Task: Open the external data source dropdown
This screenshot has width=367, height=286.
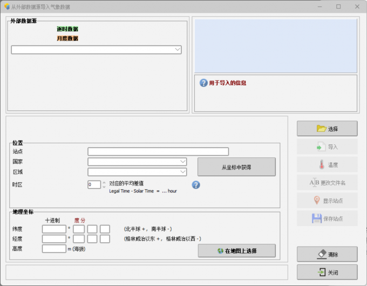Action: tap(96, 50)
